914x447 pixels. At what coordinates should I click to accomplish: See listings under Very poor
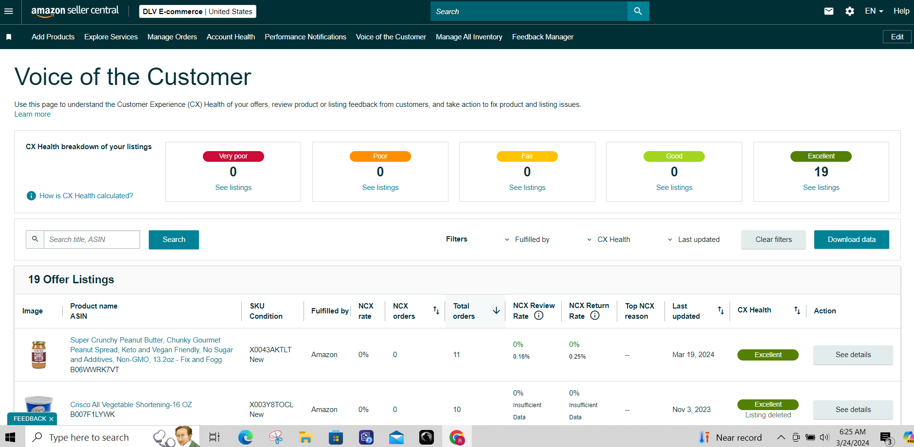[233, 188]
